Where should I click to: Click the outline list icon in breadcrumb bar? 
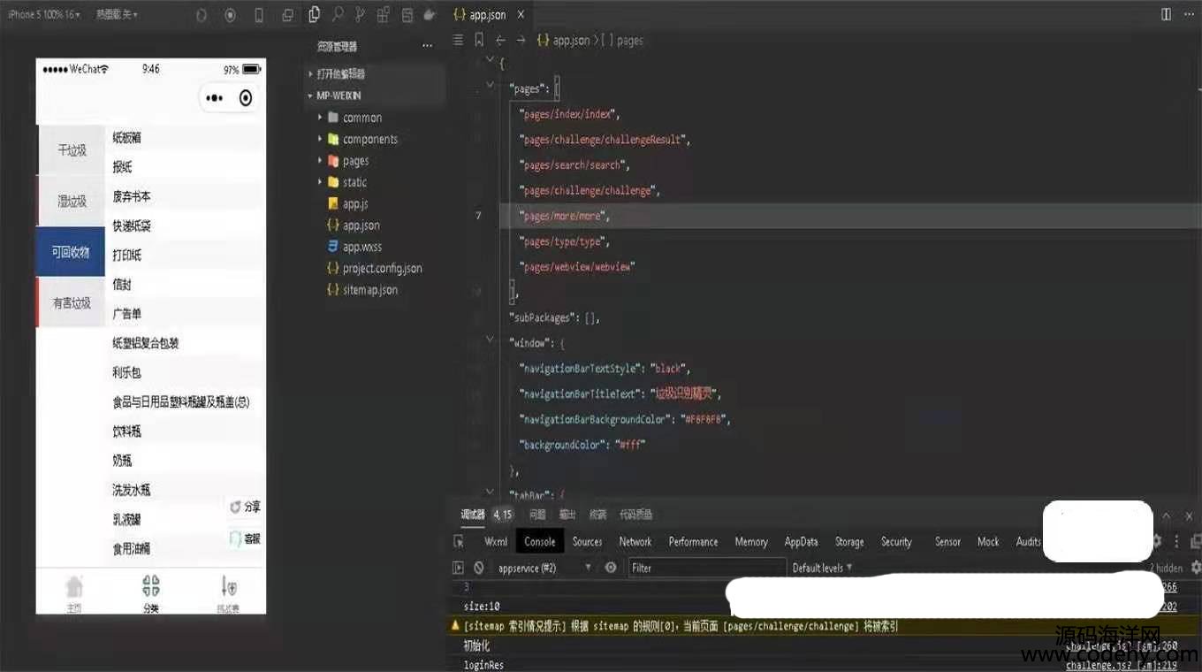click(458, 40)
